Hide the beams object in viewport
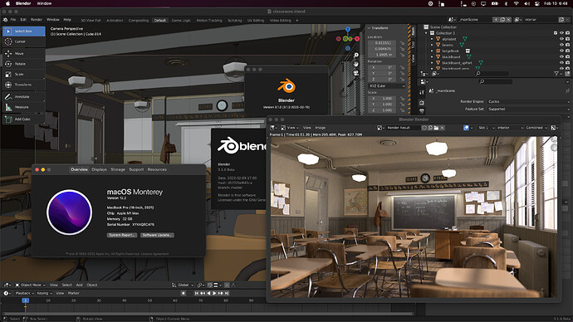The width and height of the screenshot is (573, 322). (561, 45)
